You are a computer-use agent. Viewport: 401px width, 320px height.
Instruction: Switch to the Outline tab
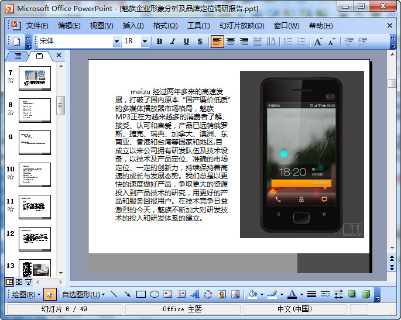tap(18, 56)
